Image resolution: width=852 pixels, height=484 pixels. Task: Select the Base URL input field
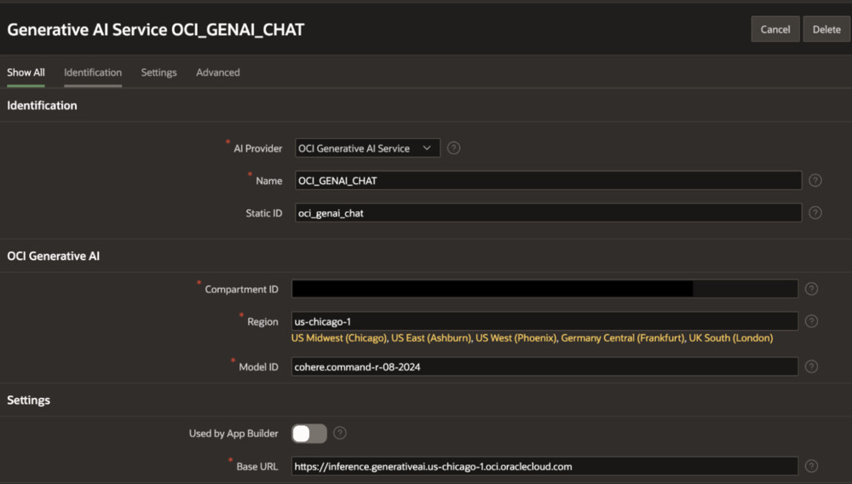544,466
